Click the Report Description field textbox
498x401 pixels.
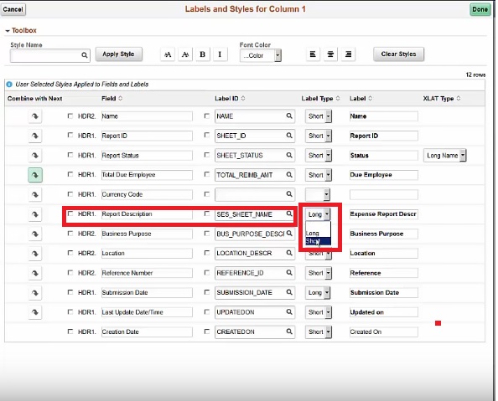pyautogui.click(x=147, y=214)
